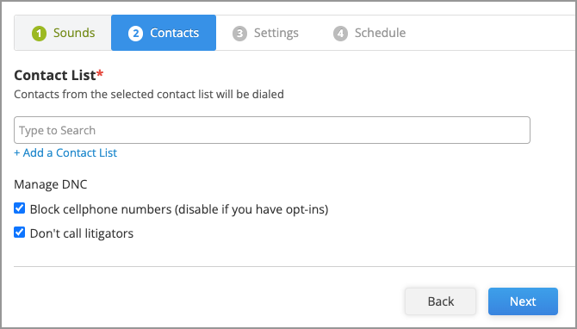577x329 pixels.
Task: Disable the Don't call litigators checkbox
Action: (x=20, y=233)
